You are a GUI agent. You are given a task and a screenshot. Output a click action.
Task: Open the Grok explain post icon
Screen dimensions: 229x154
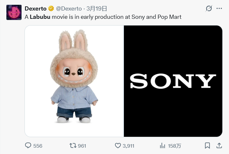pos(209,9)
